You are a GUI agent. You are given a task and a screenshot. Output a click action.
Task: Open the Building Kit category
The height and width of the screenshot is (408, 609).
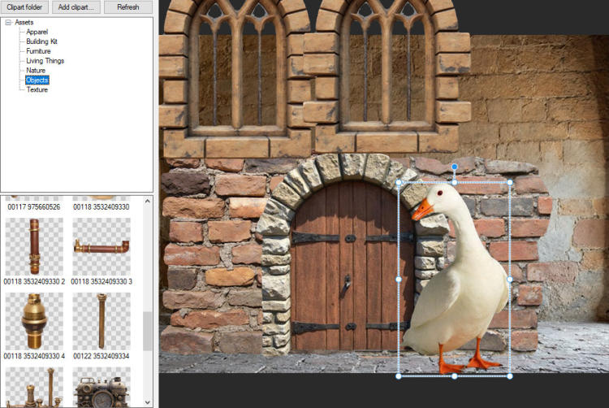pos(41,41)
